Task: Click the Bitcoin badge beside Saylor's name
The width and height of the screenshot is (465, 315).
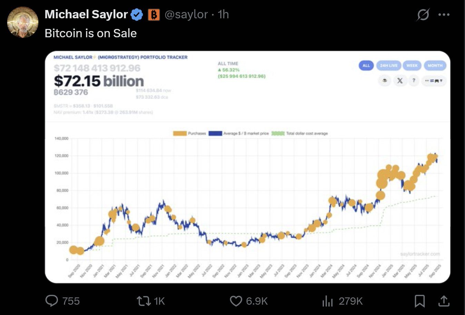Action: click(x=154, y=14)
